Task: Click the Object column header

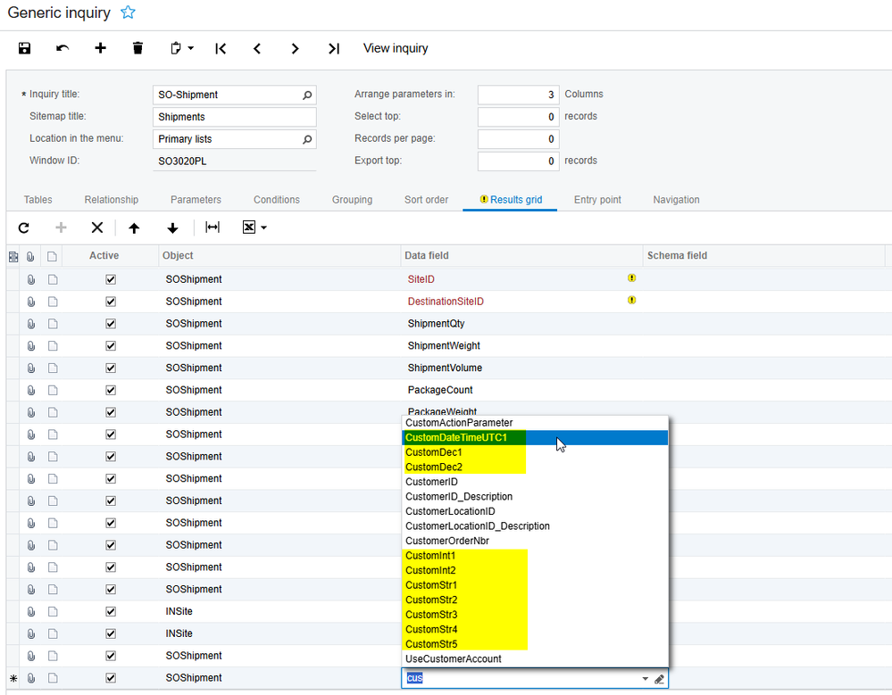Action: pyautogui.click(x=279, y=256)
